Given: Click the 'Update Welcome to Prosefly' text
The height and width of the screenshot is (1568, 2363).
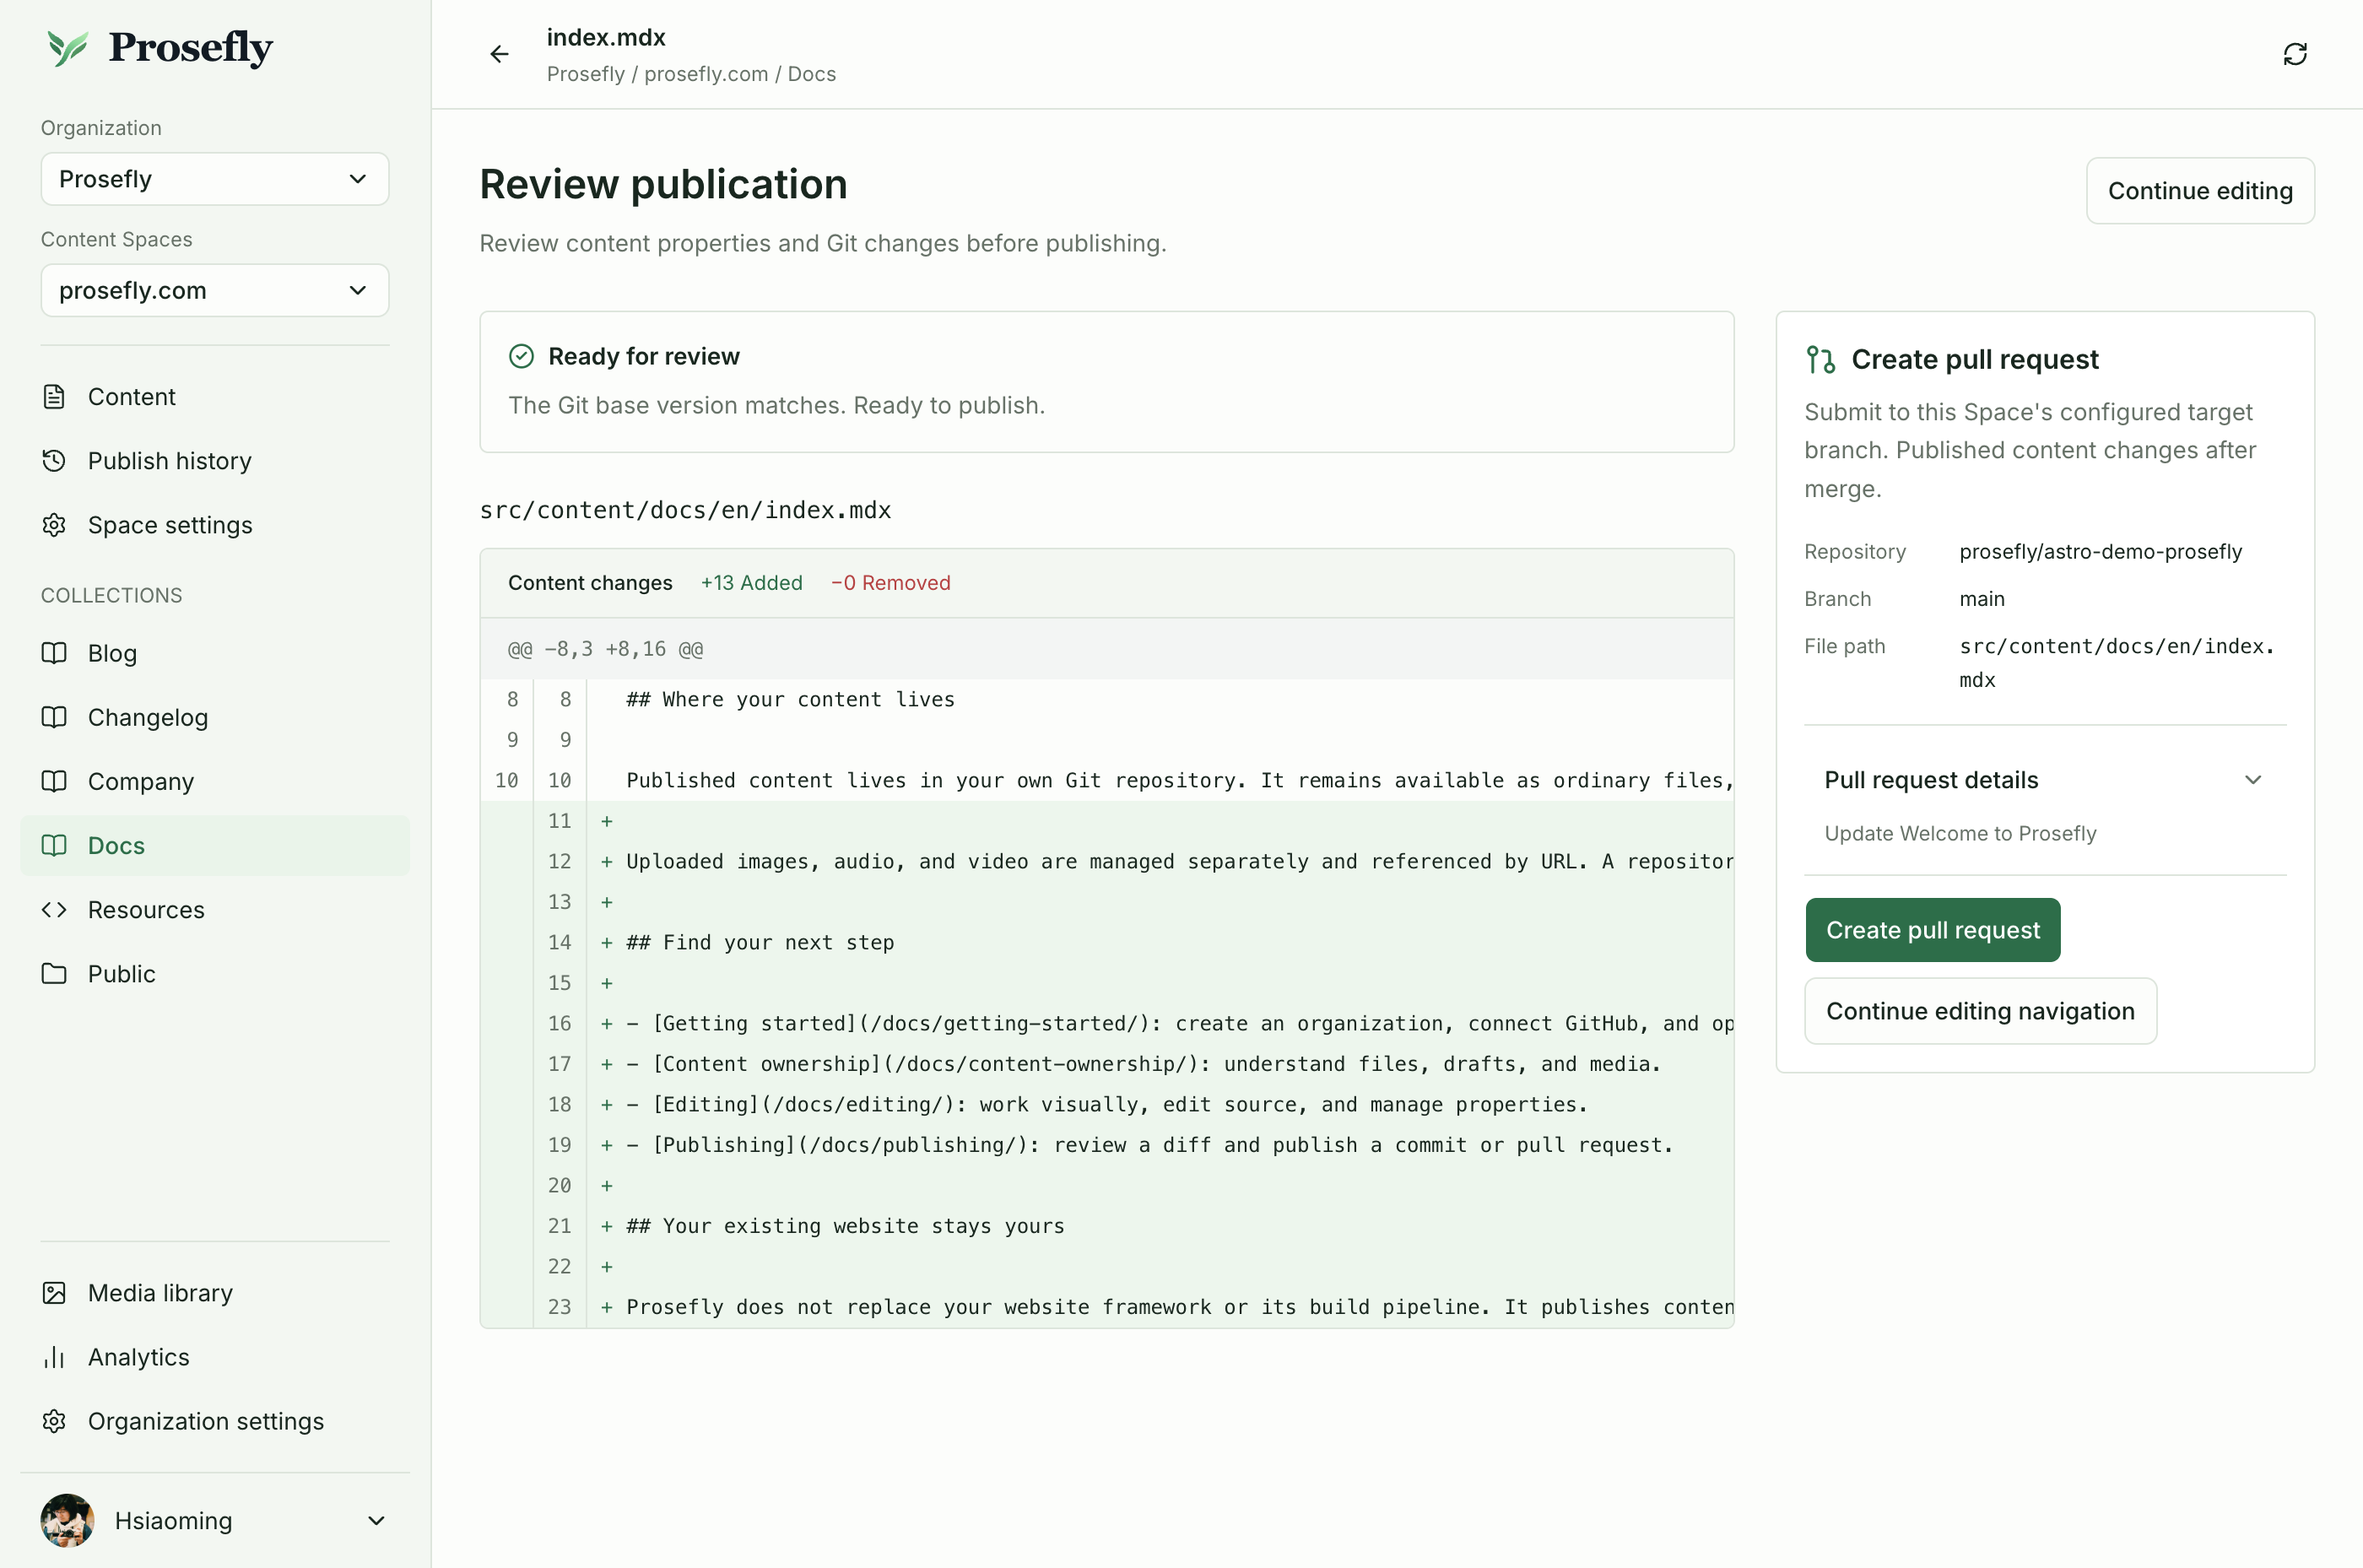Looking at the screenshot, I should 1960,833.
